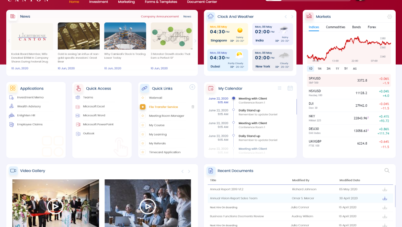Show previous Video Gallery videos

pyautogui.click(x=182, y=171)
